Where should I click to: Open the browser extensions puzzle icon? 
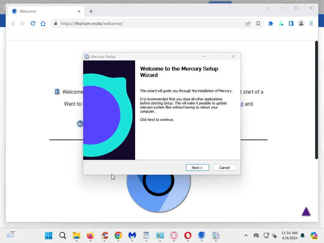coord(271,23)
